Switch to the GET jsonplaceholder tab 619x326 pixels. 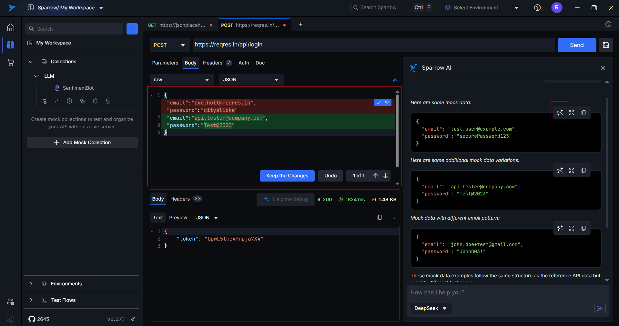point(180,25)
